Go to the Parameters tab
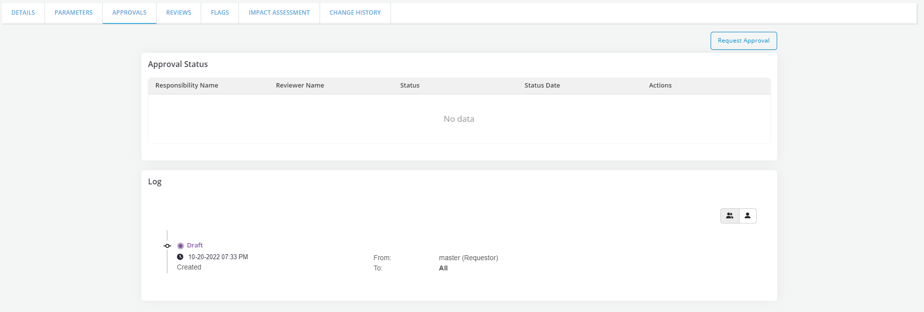 point(73,13)
